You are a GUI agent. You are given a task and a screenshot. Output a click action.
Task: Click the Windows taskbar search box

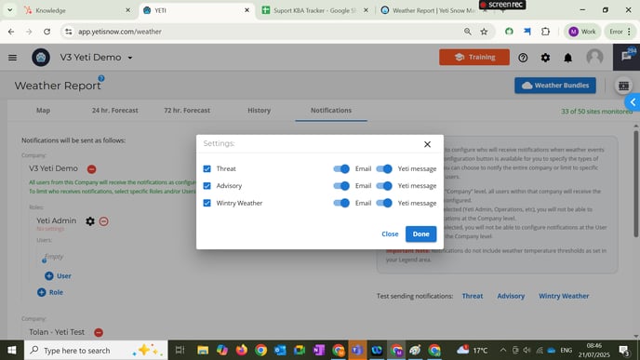pyautogui.click(x=96, y=350)
